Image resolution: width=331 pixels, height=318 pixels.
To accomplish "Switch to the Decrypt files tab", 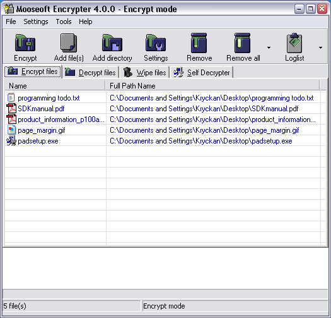I will pyautogui.click(x=91, y=73).
